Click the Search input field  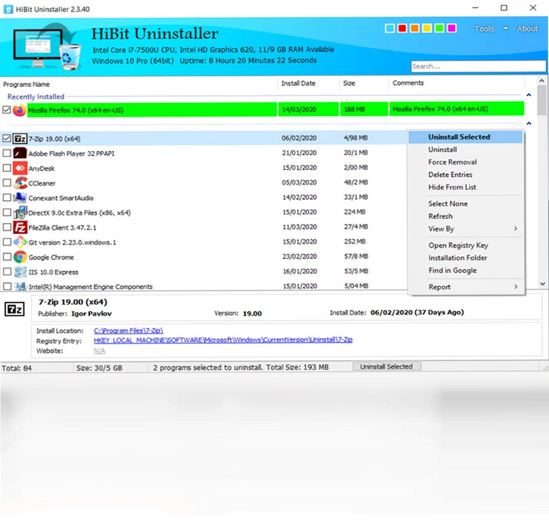[478, 66]
